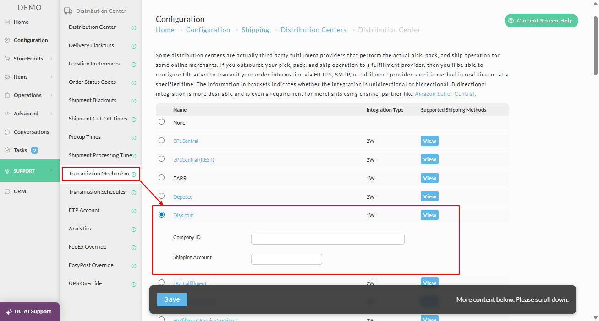599x321 pixels.
Task: Click the Distribution Centers breadcrumb link
Action: coord(313,30)
